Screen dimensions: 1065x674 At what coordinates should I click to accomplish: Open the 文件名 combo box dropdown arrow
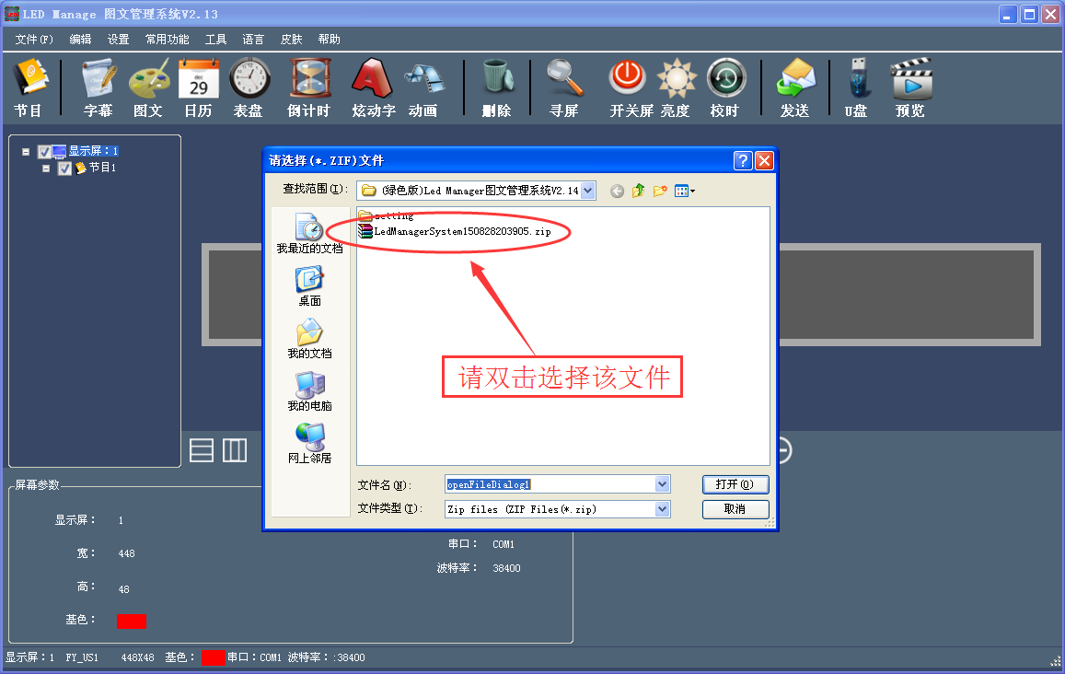(662, 484)
